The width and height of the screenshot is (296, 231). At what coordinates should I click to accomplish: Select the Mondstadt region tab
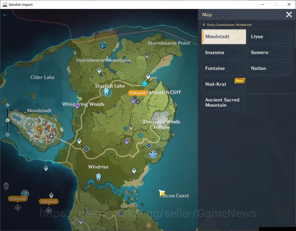(224, 37)
